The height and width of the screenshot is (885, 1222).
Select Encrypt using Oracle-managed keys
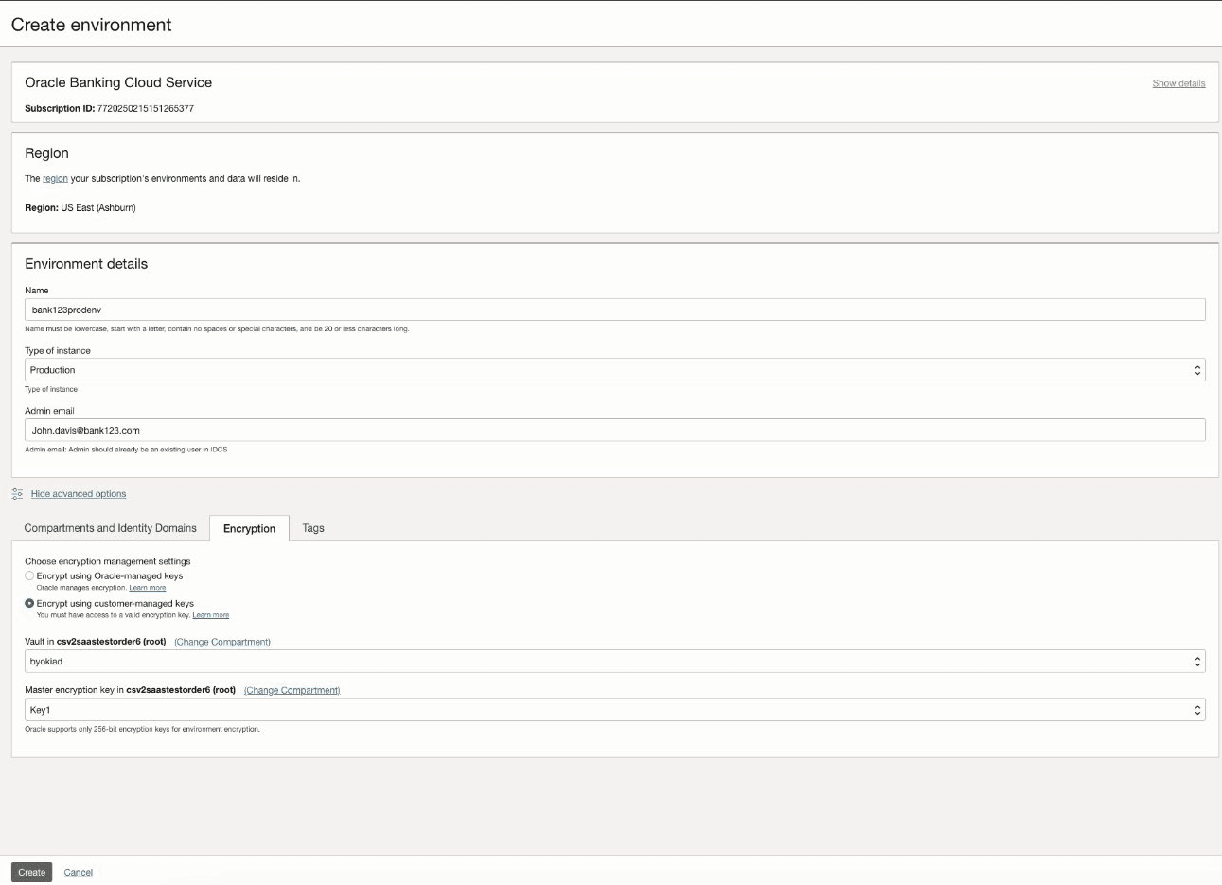pyautogui.click(x=29, y=575)
